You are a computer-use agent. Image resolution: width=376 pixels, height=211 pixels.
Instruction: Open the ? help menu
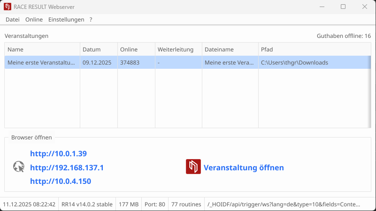(91, 20)
